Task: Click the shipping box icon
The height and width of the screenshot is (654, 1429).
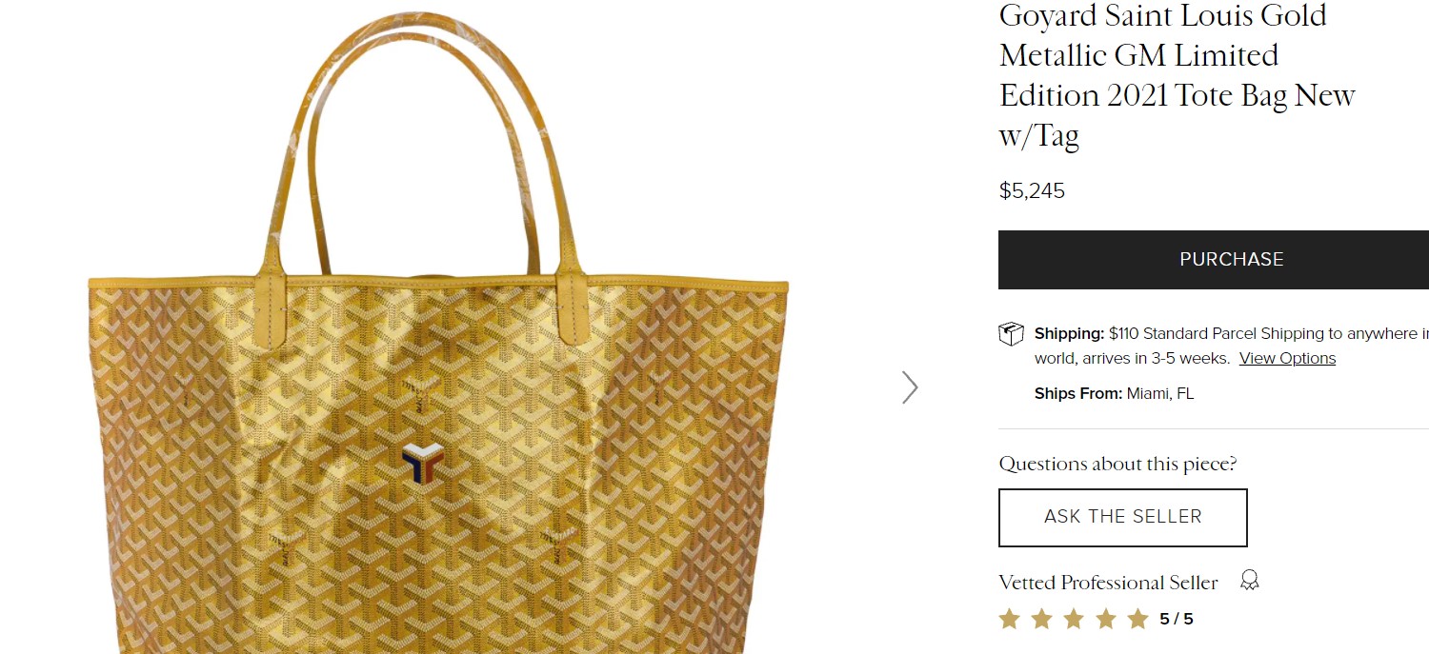Action: click(1011, 334)
